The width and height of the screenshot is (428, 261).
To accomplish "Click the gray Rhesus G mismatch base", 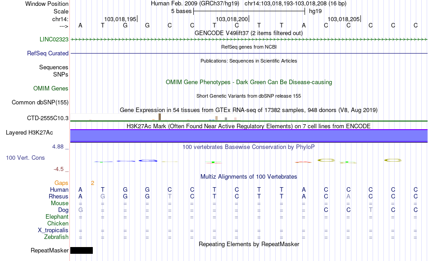I will [x=103, y=196].
